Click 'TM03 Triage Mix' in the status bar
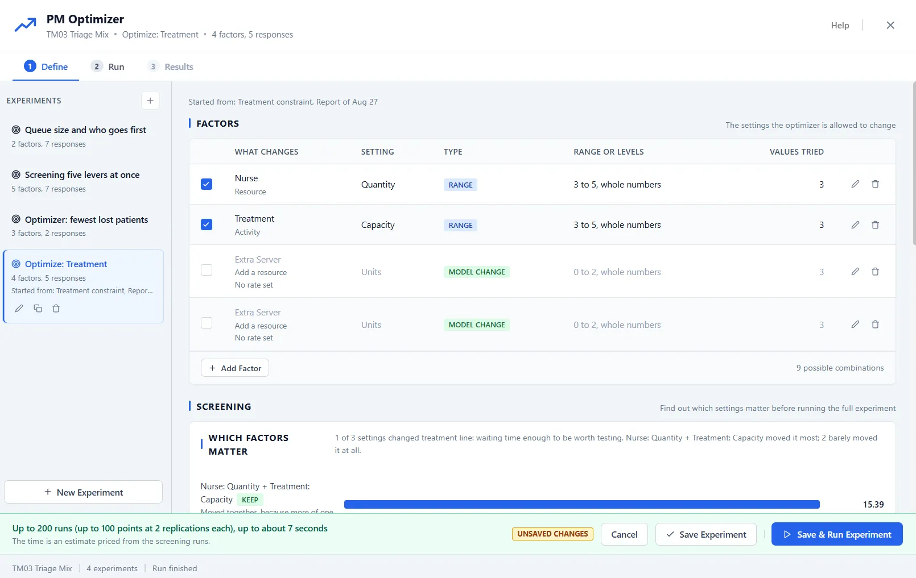Screen dimensions: 916x578 point(42,568)
